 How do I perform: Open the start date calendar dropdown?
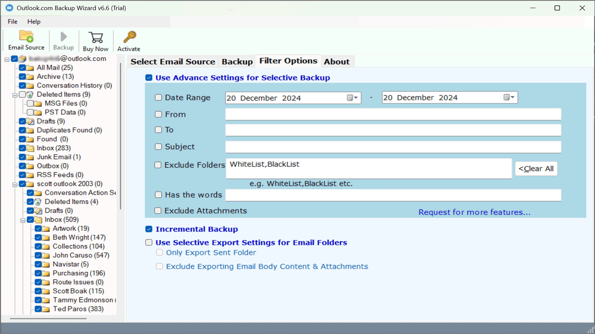coord(353,97)
